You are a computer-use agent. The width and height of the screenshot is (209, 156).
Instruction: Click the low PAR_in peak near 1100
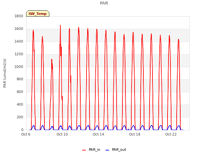pyautogui.click(x=52, y=59)
